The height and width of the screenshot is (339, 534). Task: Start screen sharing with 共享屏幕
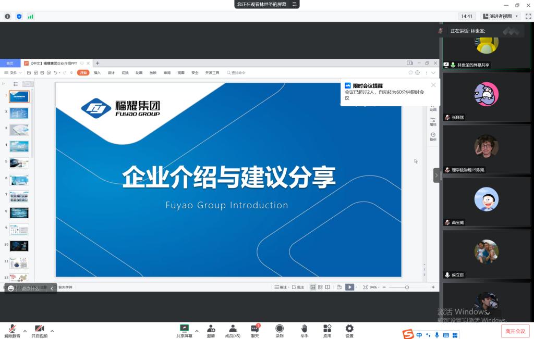coord(184,330)
